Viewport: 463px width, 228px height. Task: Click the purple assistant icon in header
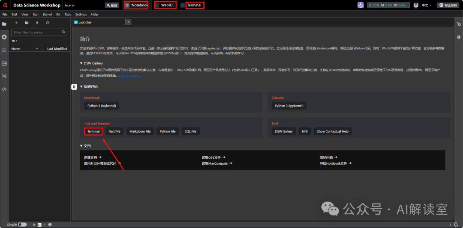tap(361, 5)
